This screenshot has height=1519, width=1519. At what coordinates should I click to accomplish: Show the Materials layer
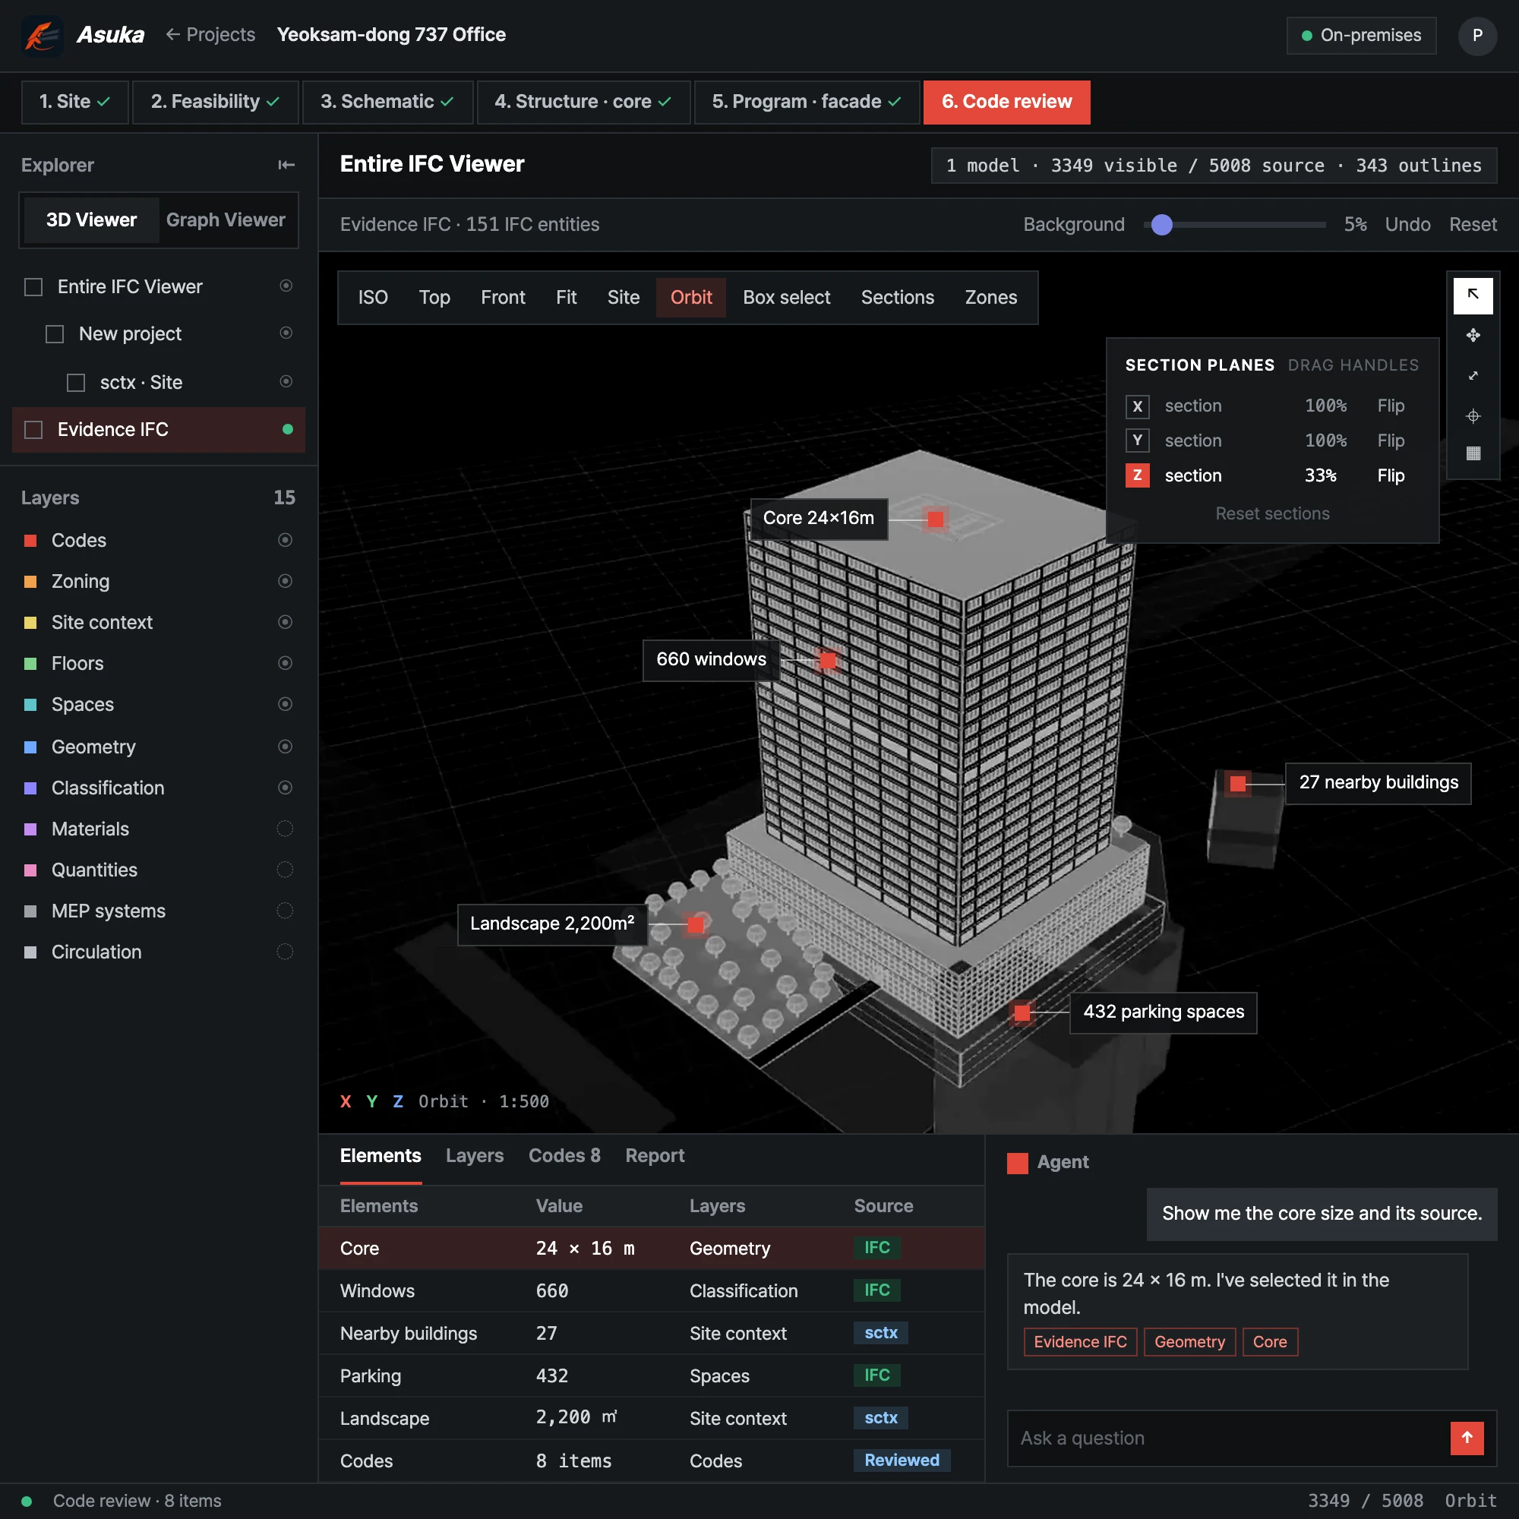286,829
